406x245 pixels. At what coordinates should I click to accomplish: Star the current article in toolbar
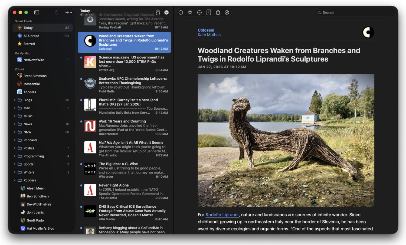190,12
